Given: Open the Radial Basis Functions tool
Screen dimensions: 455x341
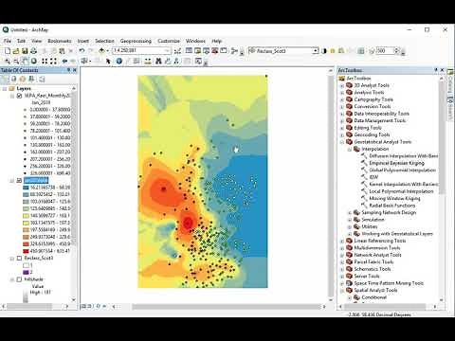Looking at the screenshot, I should 392,206.
